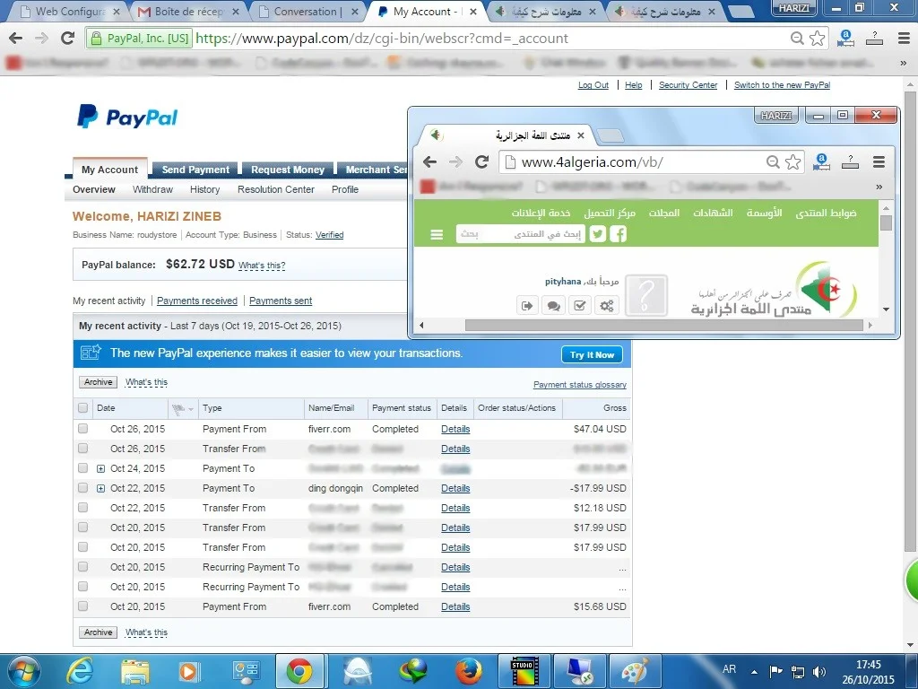This screenshot has height=689, width=918.
Task: Click the Facebook icon on the forum header
Action: coord(618,234)
